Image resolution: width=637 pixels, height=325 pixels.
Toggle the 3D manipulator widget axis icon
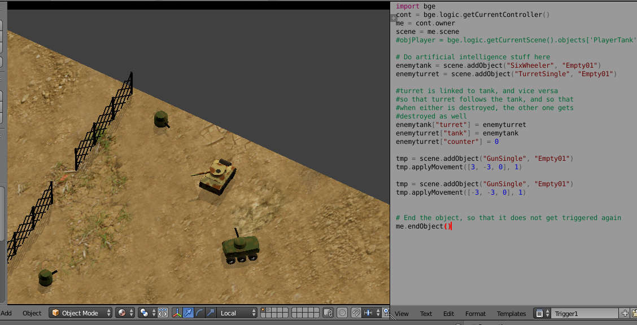coord(178,313)
